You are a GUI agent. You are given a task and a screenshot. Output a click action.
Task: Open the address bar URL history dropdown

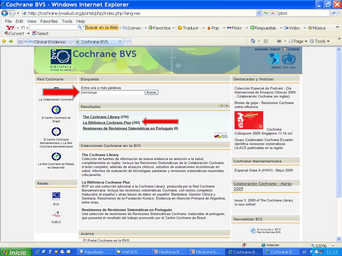point(259,13)
